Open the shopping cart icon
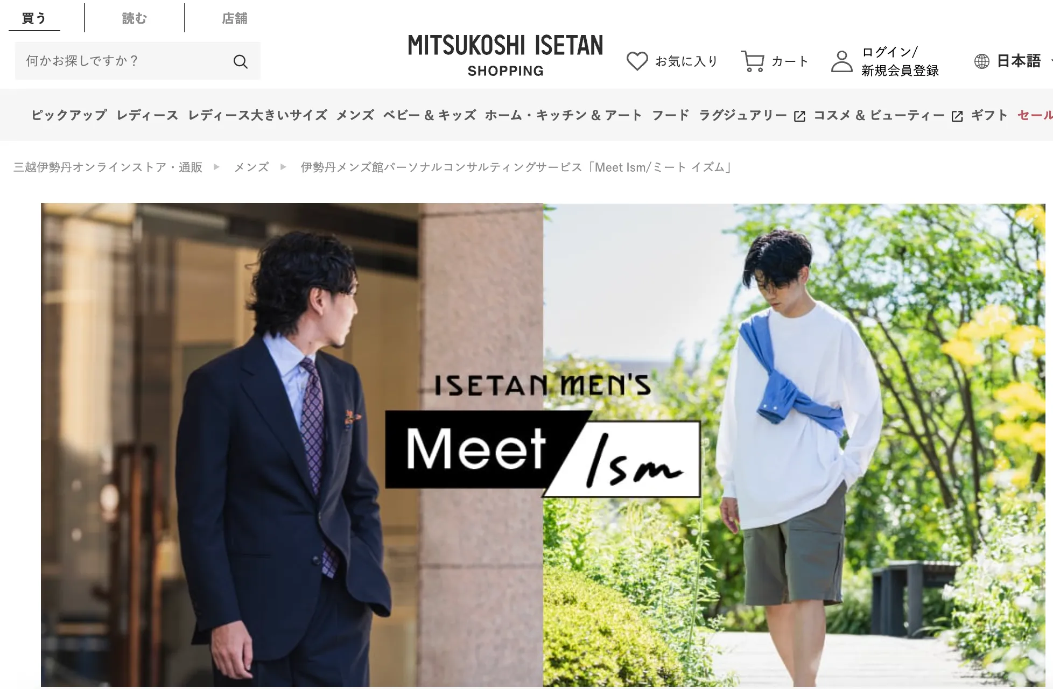This screenshot has width=1053, height=689. click(x=753, y=61)
